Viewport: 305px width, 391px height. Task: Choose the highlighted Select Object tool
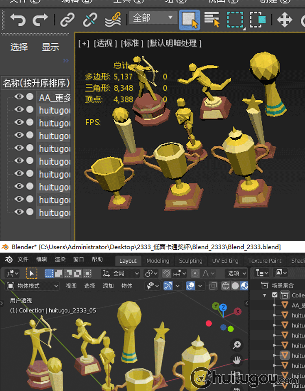click(190, 20)
